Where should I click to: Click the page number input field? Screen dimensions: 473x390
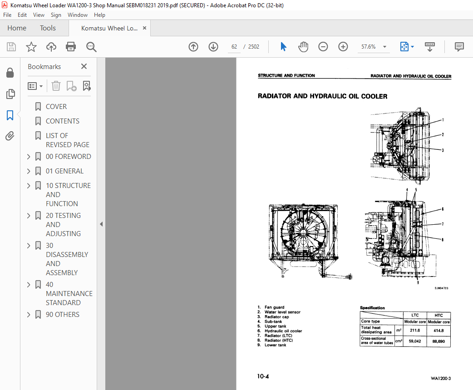pos(234,47)
